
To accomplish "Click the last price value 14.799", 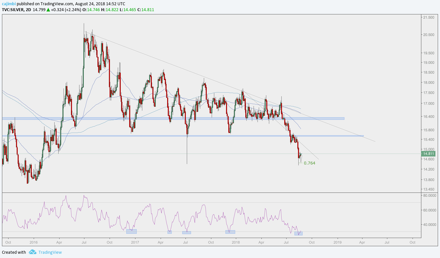I will tap(39, 10).
